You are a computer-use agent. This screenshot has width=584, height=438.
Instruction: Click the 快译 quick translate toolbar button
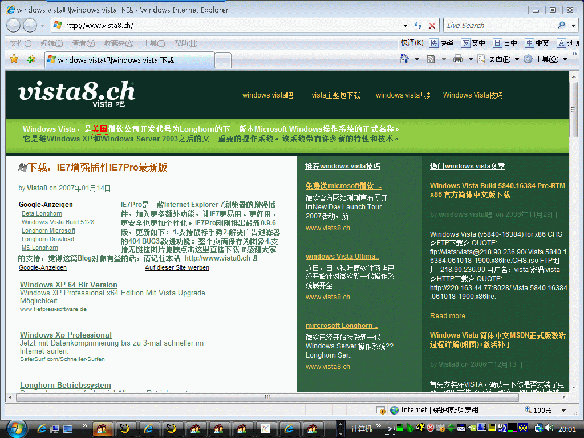[x=442, y=43]
